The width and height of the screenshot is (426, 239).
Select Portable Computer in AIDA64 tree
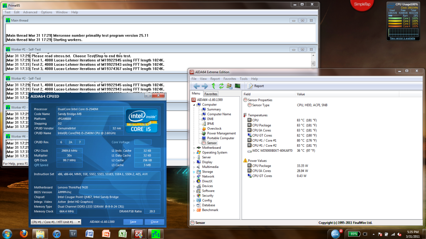[x=220, y=138]
